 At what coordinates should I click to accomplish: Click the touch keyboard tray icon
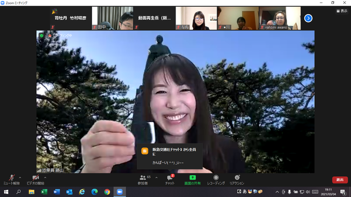point(315,192)
